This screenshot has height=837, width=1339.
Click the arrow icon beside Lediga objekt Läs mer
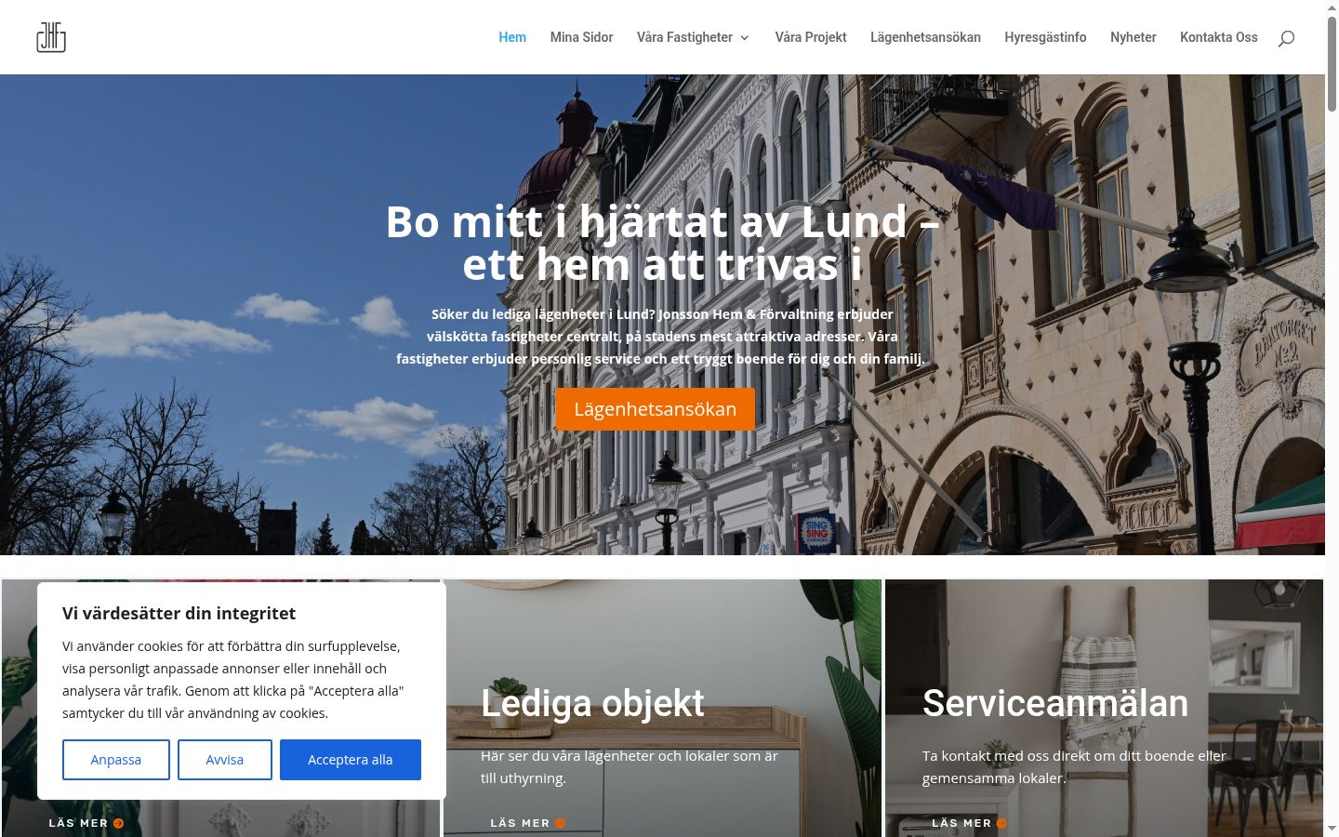tap(560, 823)
